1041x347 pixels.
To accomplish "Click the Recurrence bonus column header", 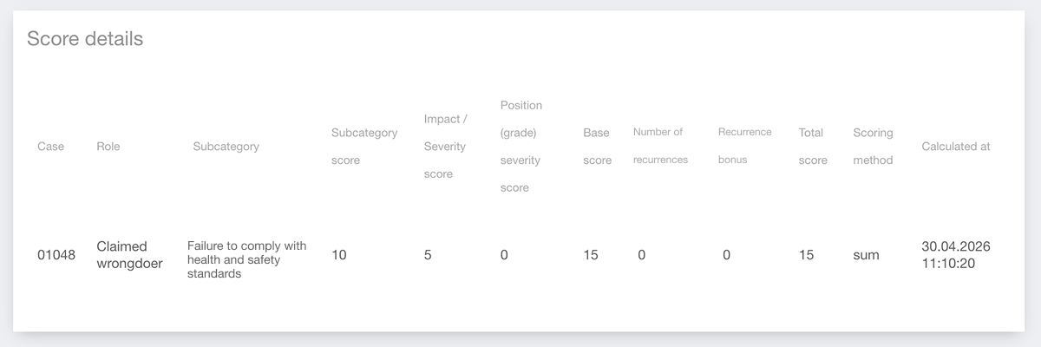I will (744, 146).
